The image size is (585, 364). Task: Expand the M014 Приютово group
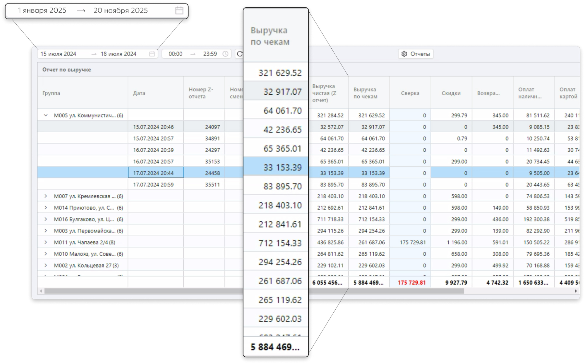(46, 208)
